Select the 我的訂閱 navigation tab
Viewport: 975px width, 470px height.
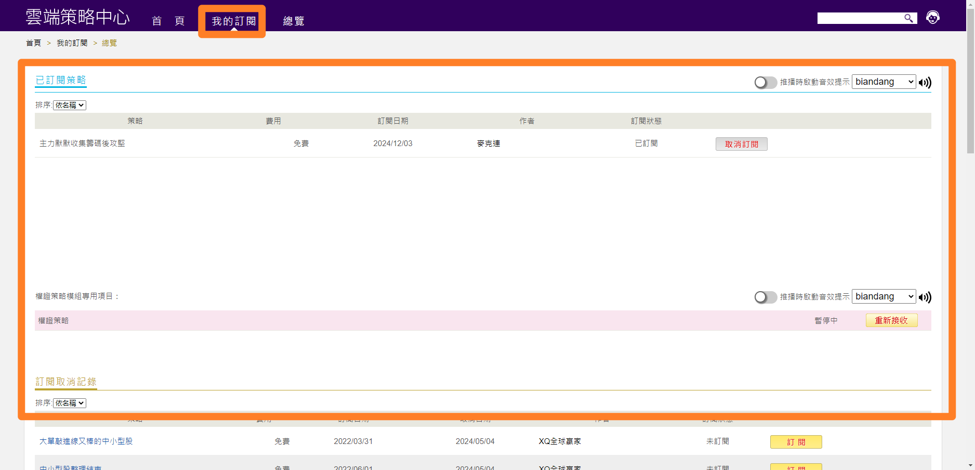coord(233,21)
